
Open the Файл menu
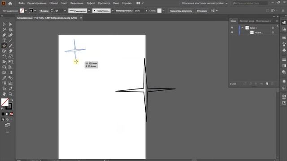22,3
